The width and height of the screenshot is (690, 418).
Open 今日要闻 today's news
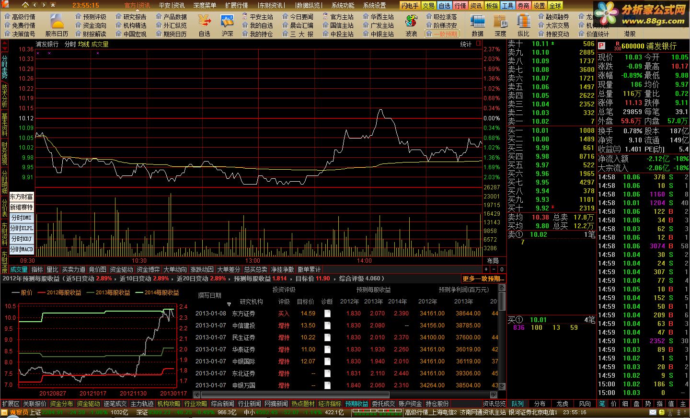(x=298, y=17)
